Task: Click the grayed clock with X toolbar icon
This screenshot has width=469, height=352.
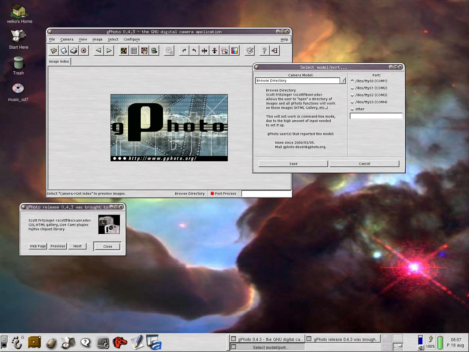Action: click(x=169, y=51)
